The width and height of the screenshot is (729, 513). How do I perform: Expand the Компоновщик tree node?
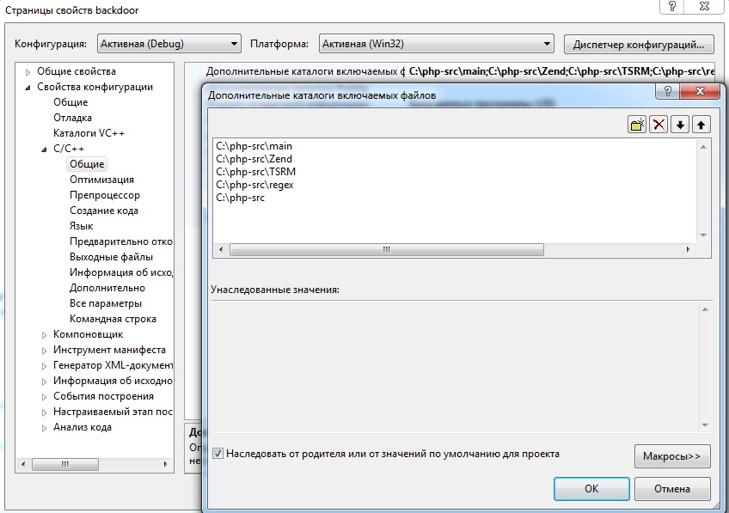(44, 335)
